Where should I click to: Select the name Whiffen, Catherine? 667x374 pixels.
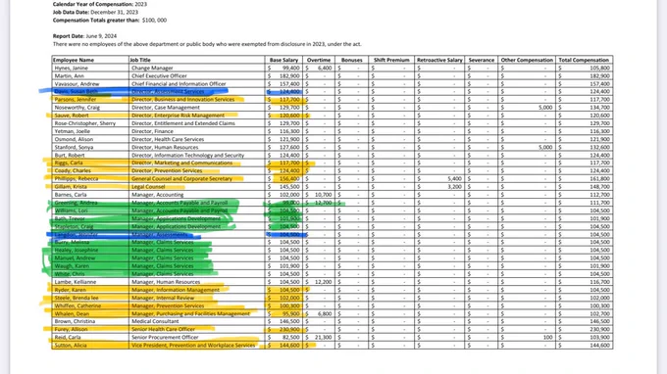pos(77,306)
